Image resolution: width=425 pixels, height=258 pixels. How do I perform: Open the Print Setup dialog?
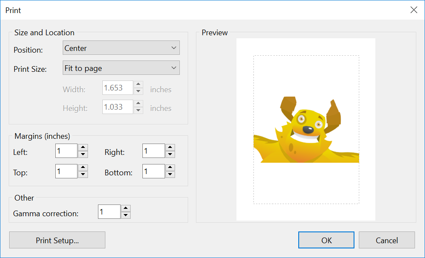pos(57,240)
